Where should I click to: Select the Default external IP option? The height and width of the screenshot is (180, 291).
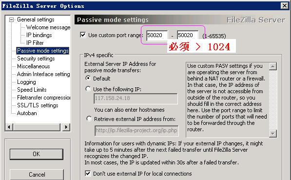pos(88,78)
